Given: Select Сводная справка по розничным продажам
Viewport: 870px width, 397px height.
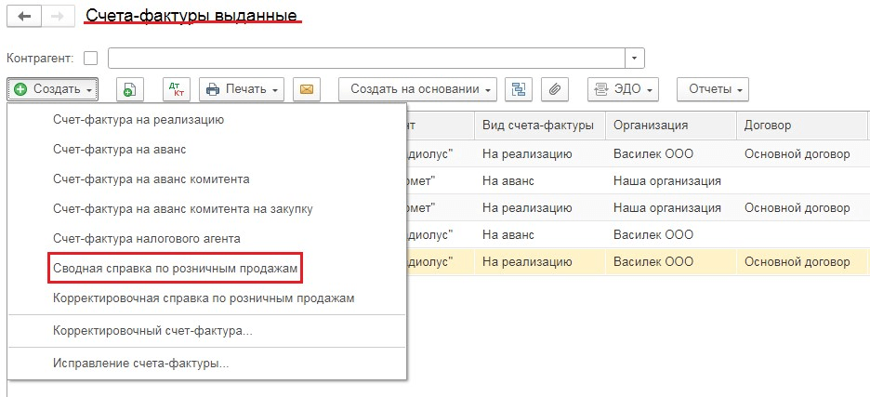Looking at the screenshot, I should pos(176,268).
